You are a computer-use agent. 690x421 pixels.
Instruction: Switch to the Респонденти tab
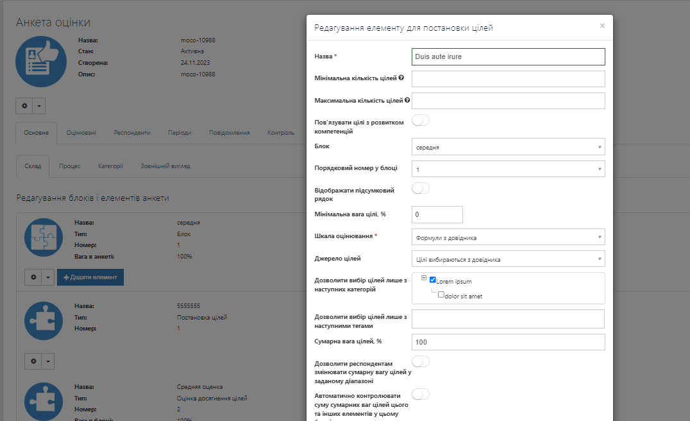[132, 133]
